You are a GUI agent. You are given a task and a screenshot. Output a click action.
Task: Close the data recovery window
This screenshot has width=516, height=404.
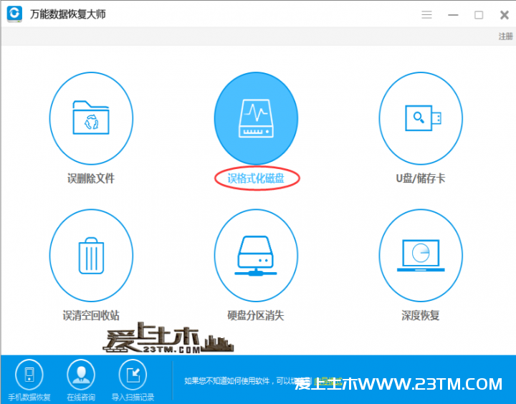(504, 15)
